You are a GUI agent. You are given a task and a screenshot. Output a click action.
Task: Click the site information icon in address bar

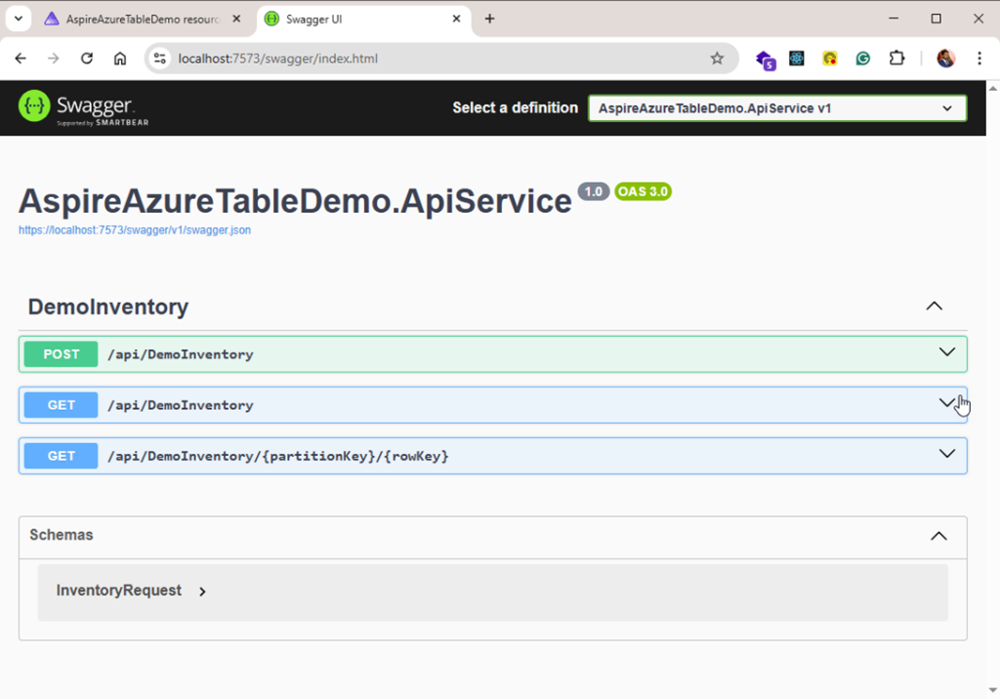(x=159, y=59)
